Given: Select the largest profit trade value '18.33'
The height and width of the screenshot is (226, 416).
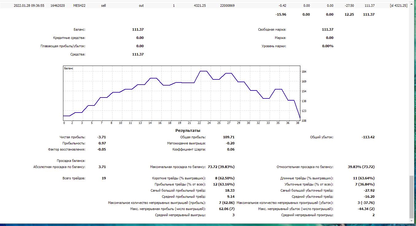Looking at the screenshot, I should tap(230, 190).
